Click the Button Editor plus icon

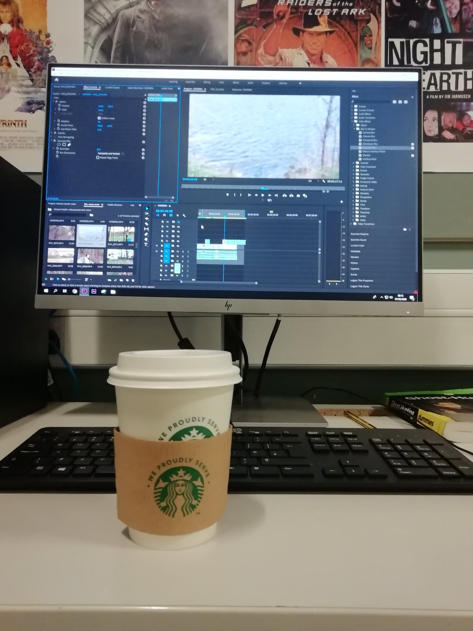coord(342,201)
